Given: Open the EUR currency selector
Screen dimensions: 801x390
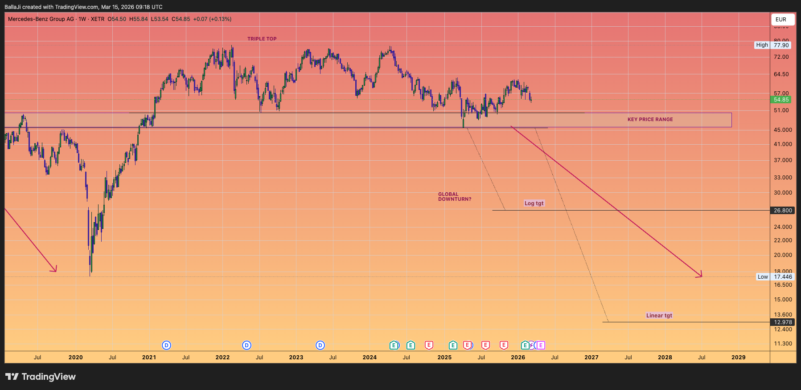Looking at the screenshot, I should [783, 20].
